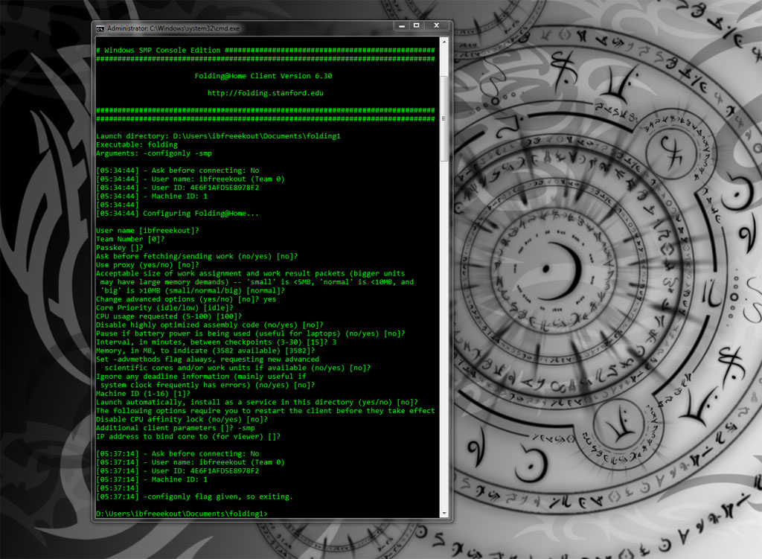
Task: Click the 'Configuring Folding@Home...' line
Action: pyautogui.click(x=177, y=214)
